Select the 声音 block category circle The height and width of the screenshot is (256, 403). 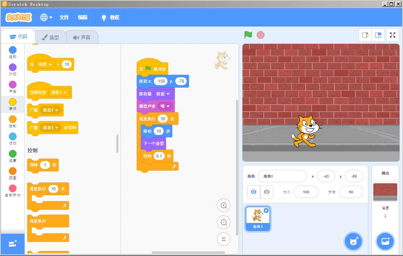[13, 85]
